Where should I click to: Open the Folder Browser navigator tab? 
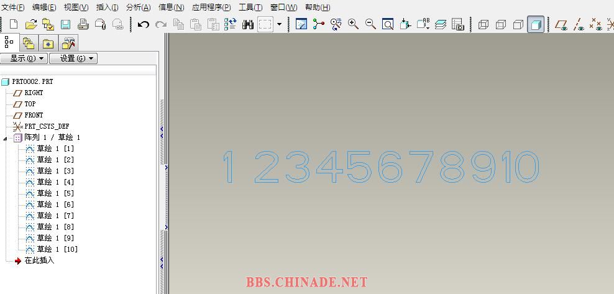click(28, 43)
